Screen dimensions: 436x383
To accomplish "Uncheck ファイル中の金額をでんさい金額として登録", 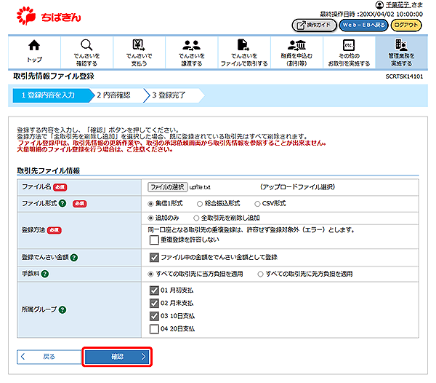I will (x=154, y=257).
